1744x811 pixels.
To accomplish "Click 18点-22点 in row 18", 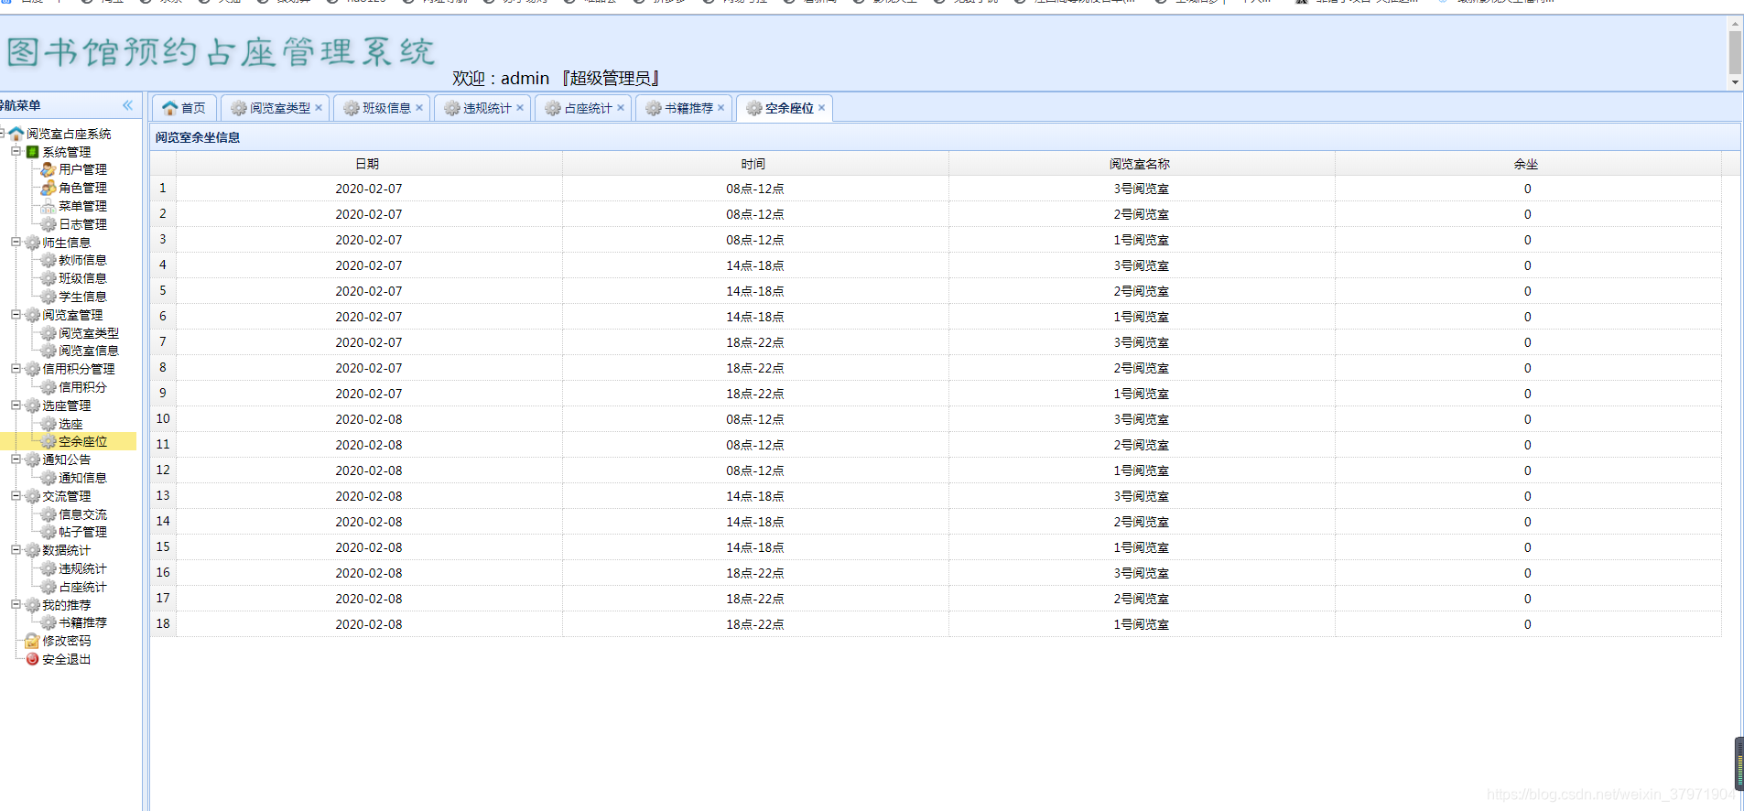I will coord(755,624).
